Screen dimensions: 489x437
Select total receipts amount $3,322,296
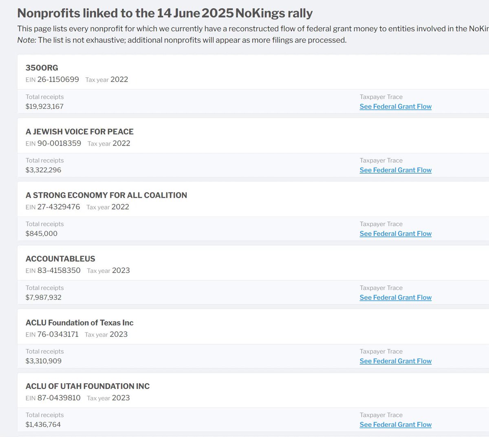43,170
